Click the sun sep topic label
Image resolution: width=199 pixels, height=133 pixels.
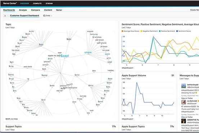[x=83, y=96]
